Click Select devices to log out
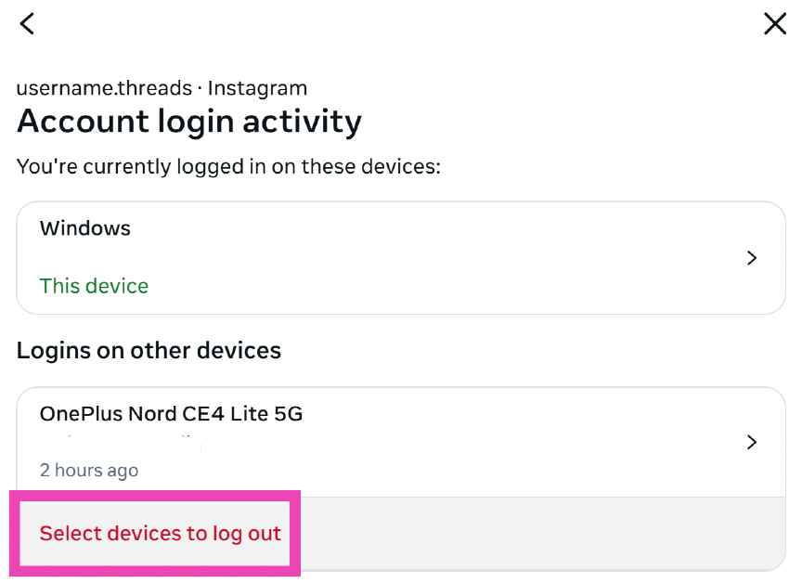The image size is (802, 583). pyautogui.click(x=160, y=534)
